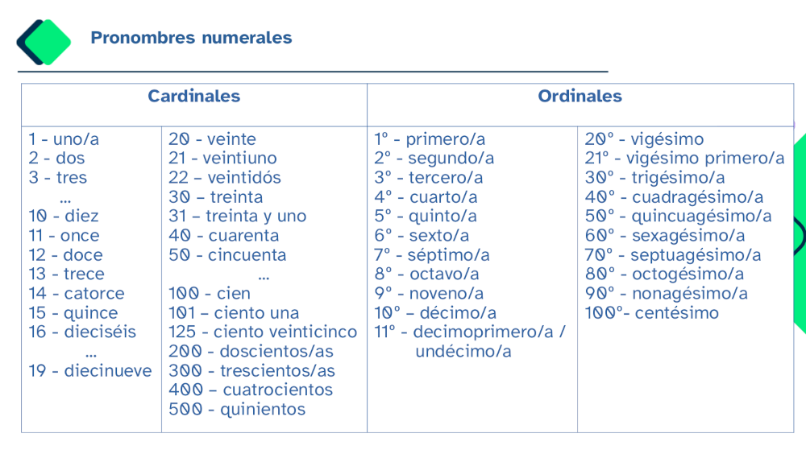The height and width of the screenshot is (450, 806).
Task: Click the word 'undécimo/a'
Action: click(463, 352)
